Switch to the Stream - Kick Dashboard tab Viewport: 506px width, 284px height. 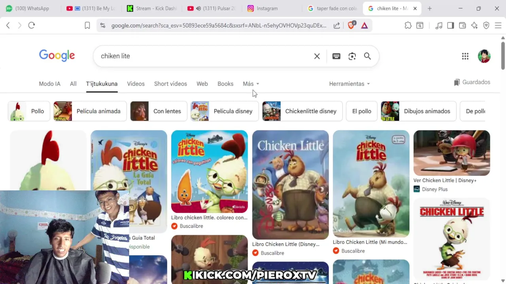pos(151,8)
